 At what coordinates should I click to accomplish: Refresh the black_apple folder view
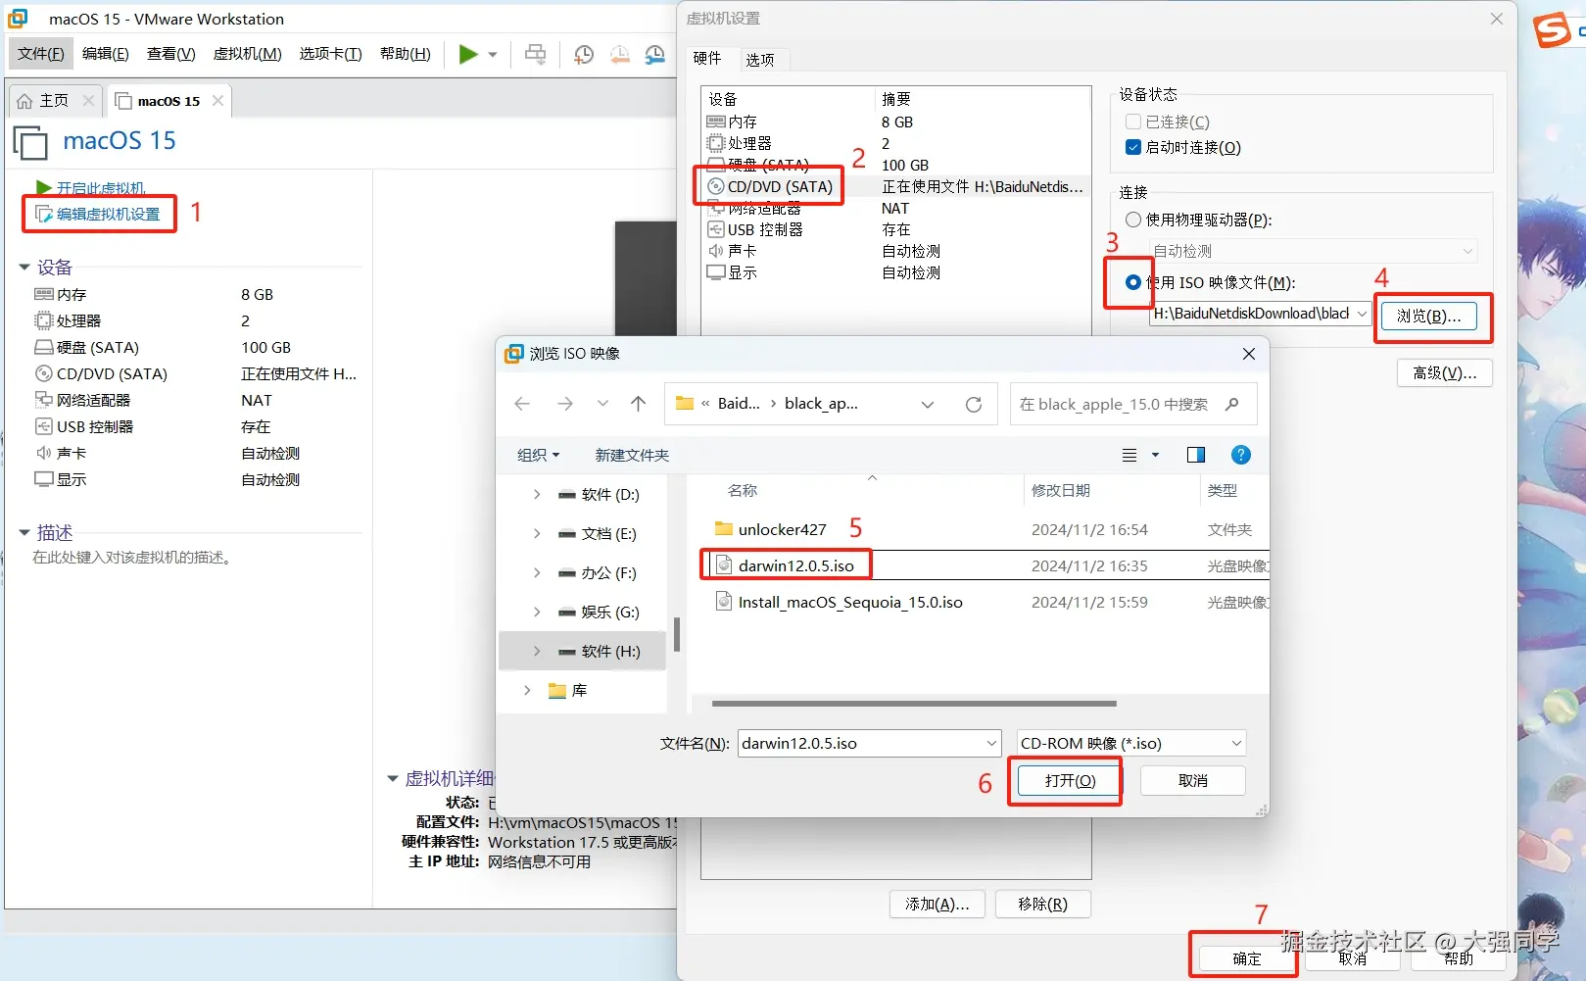tap(974, 404)
